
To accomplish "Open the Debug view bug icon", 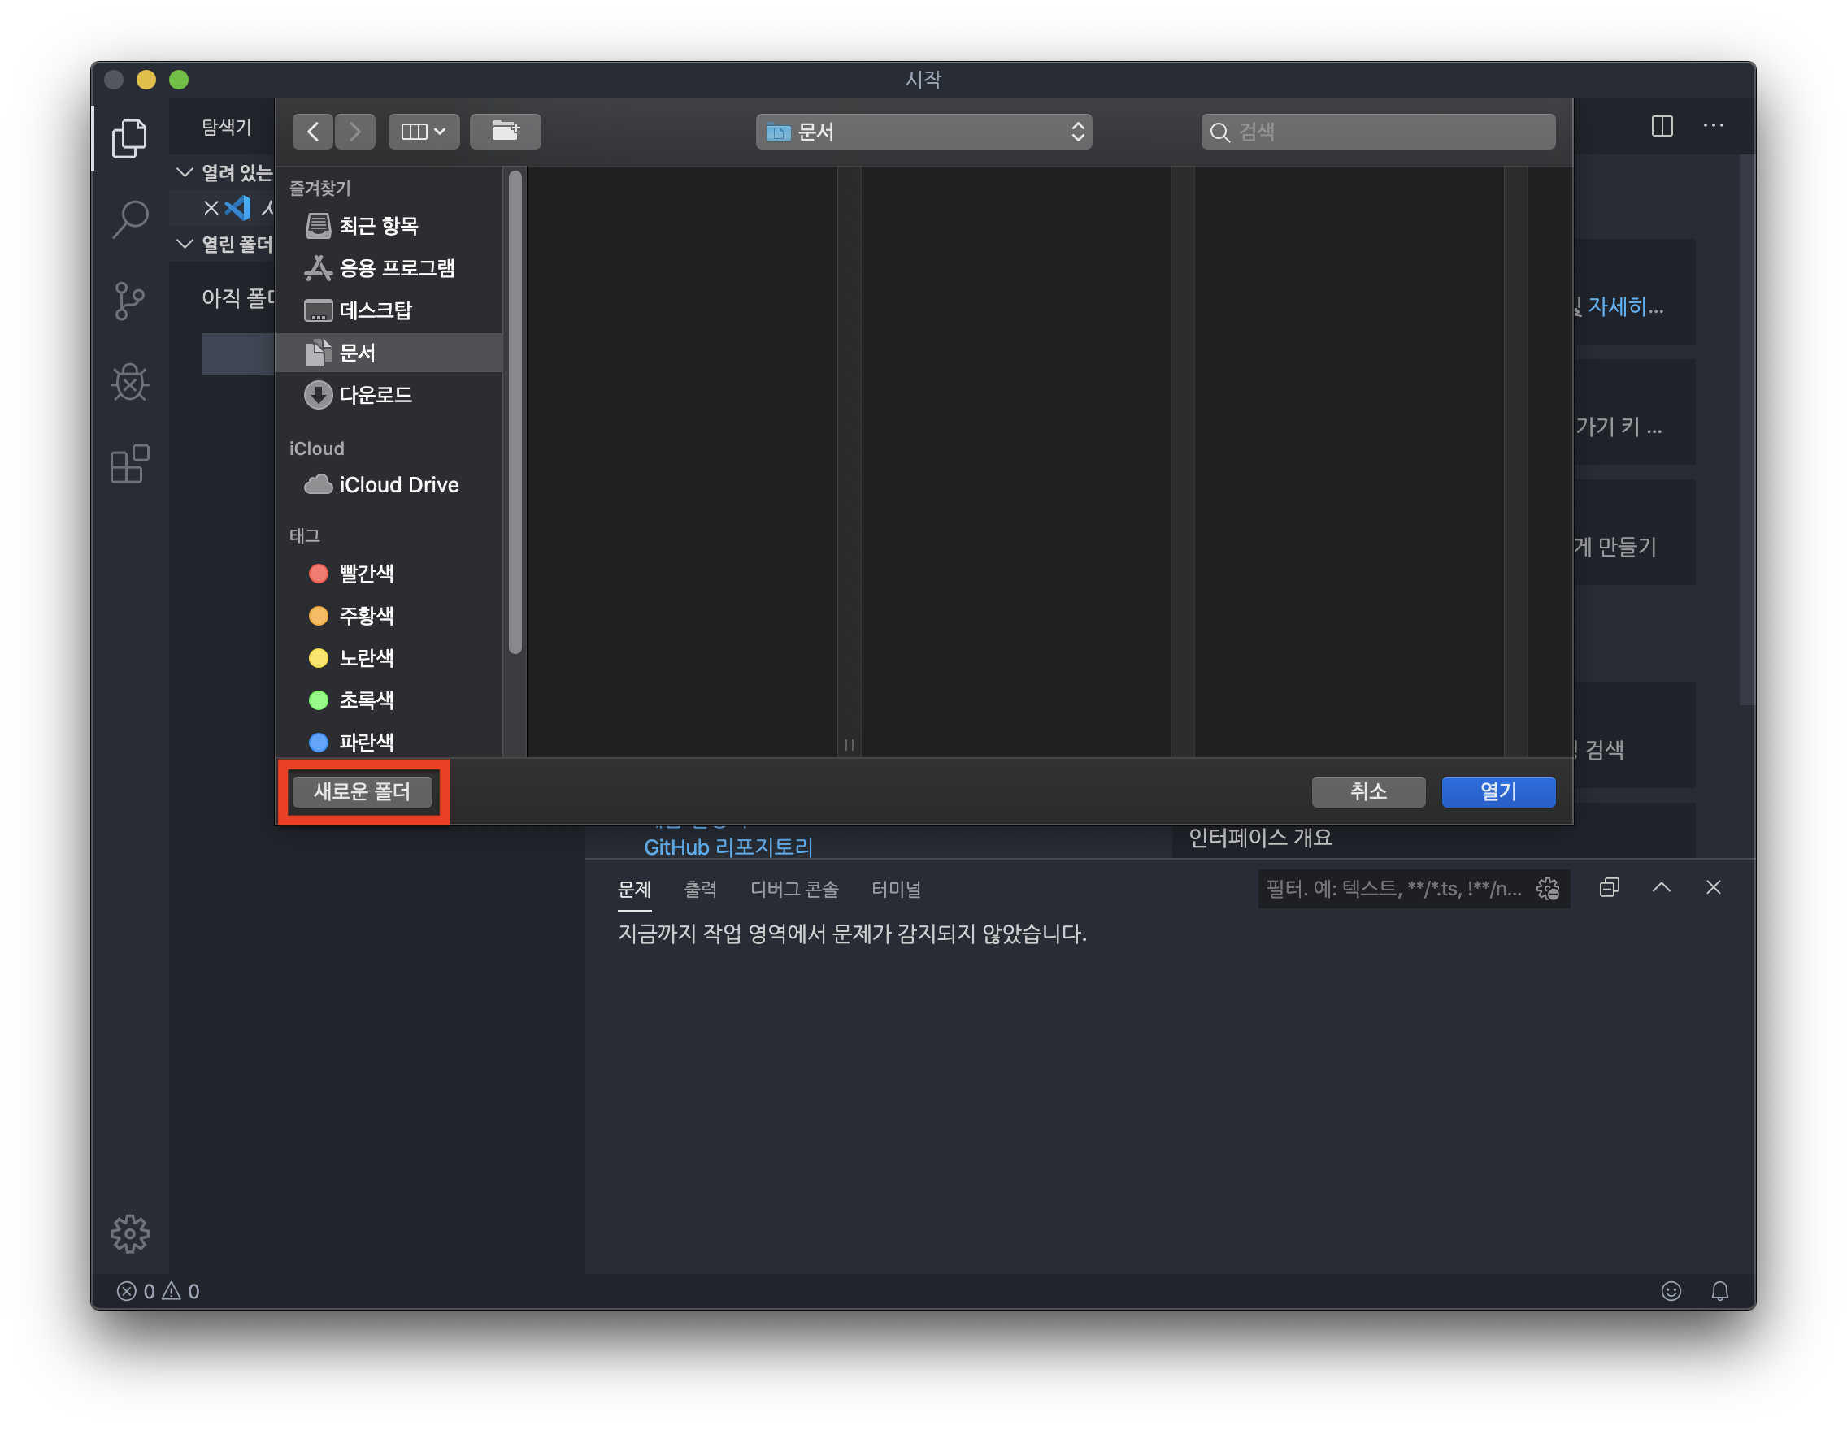I will click(x=129, y=382).
